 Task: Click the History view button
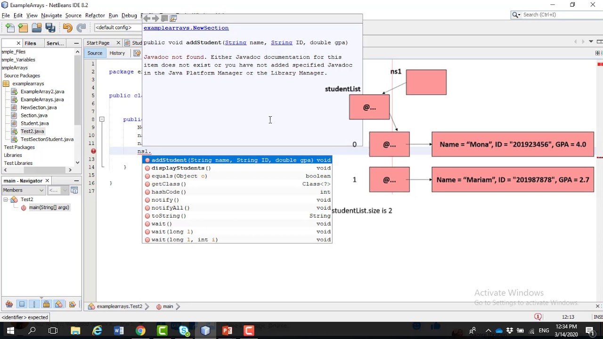point(117,53)
